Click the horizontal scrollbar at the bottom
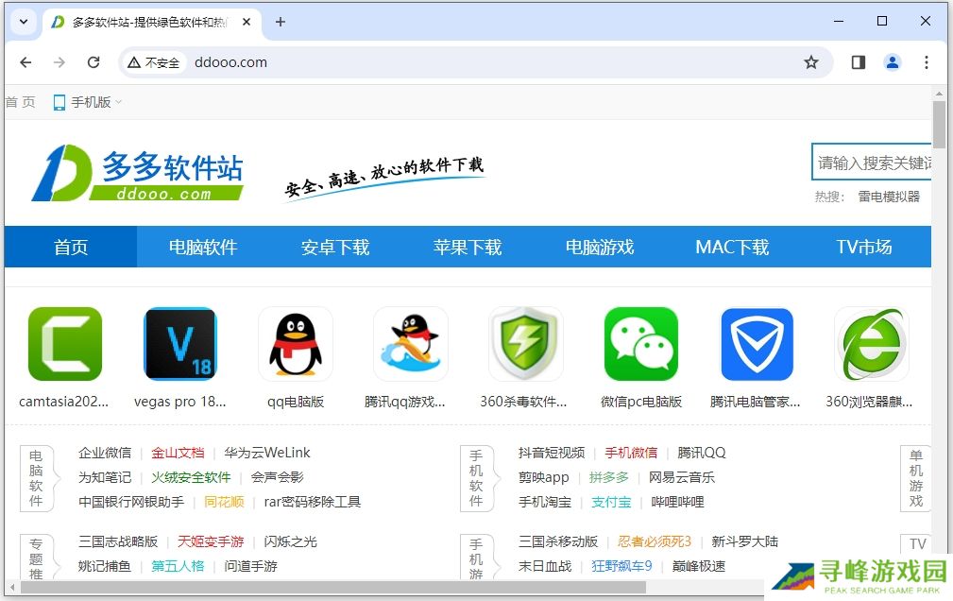The width and height of the screenshot is (953, 601). pos(331,587)
